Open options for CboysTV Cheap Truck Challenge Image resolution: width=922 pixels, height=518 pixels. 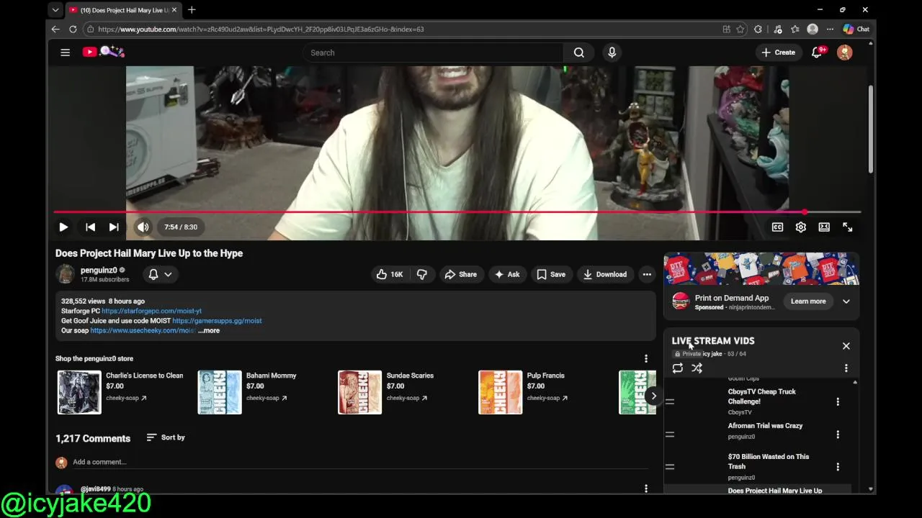point(838,401)
